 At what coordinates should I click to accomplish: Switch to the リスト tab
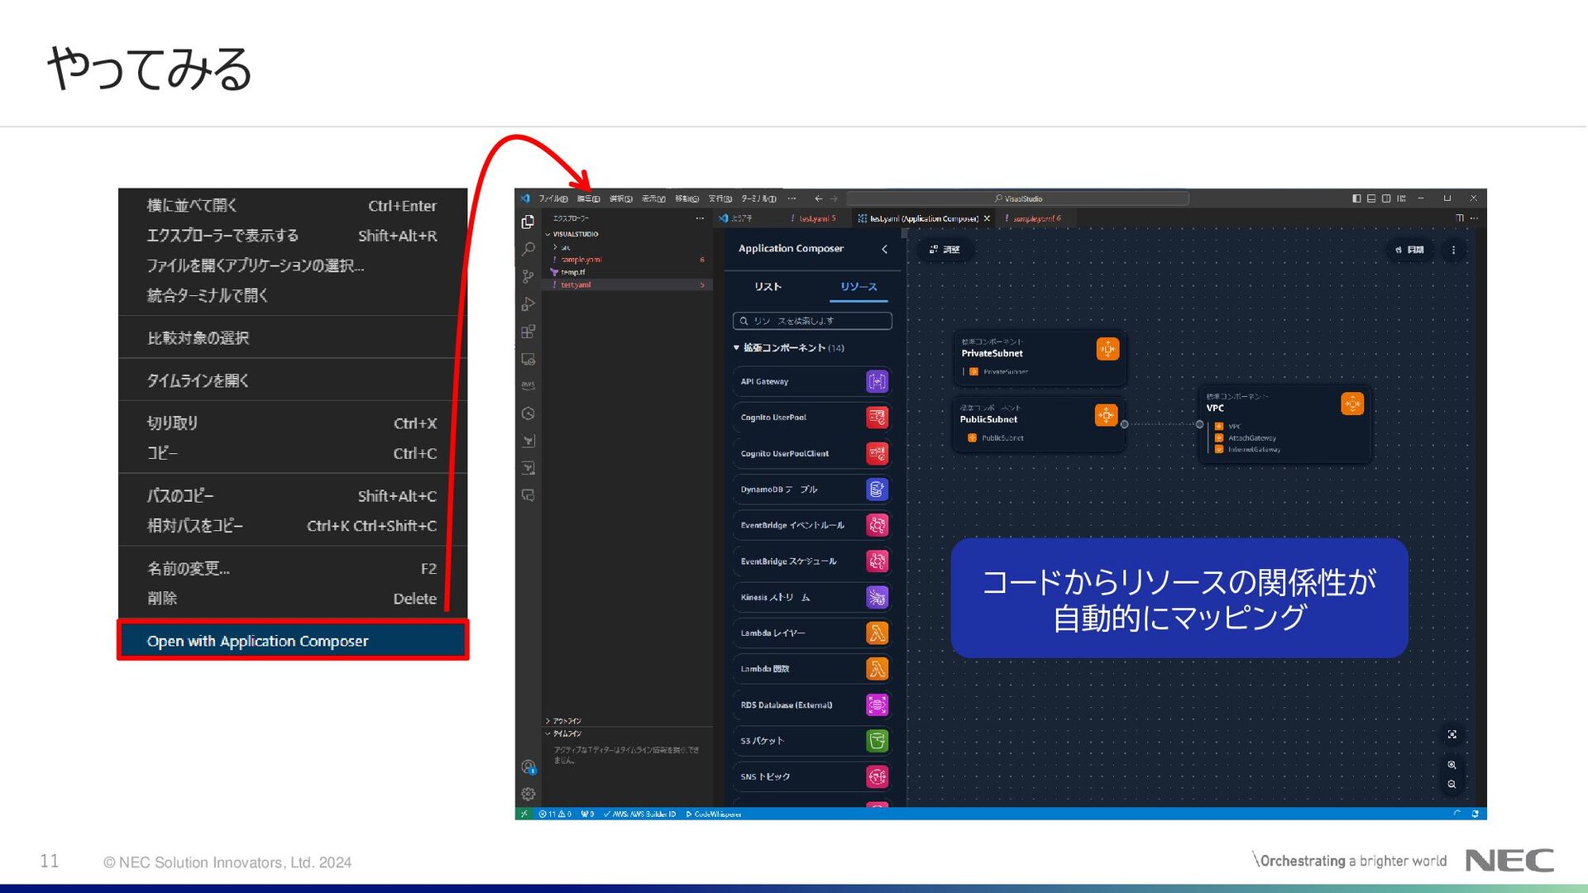click(x=768, y=287)
